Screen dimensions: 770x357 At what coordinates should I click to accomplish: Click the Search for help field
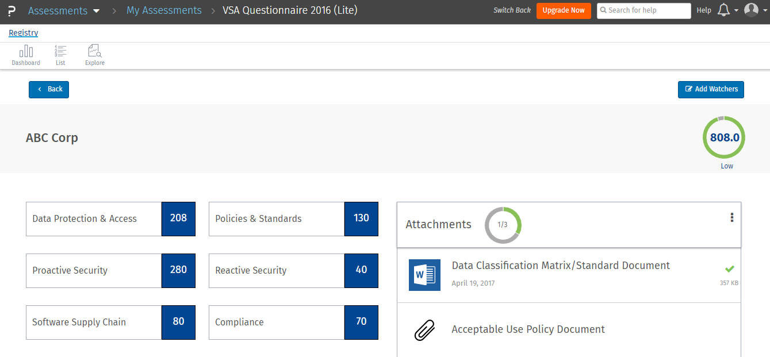[x=644, y=10]
